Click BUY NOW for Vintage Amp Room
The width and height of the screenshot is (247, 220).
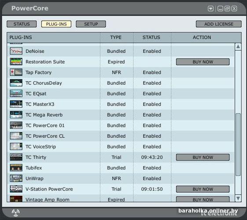click(203, 199)
